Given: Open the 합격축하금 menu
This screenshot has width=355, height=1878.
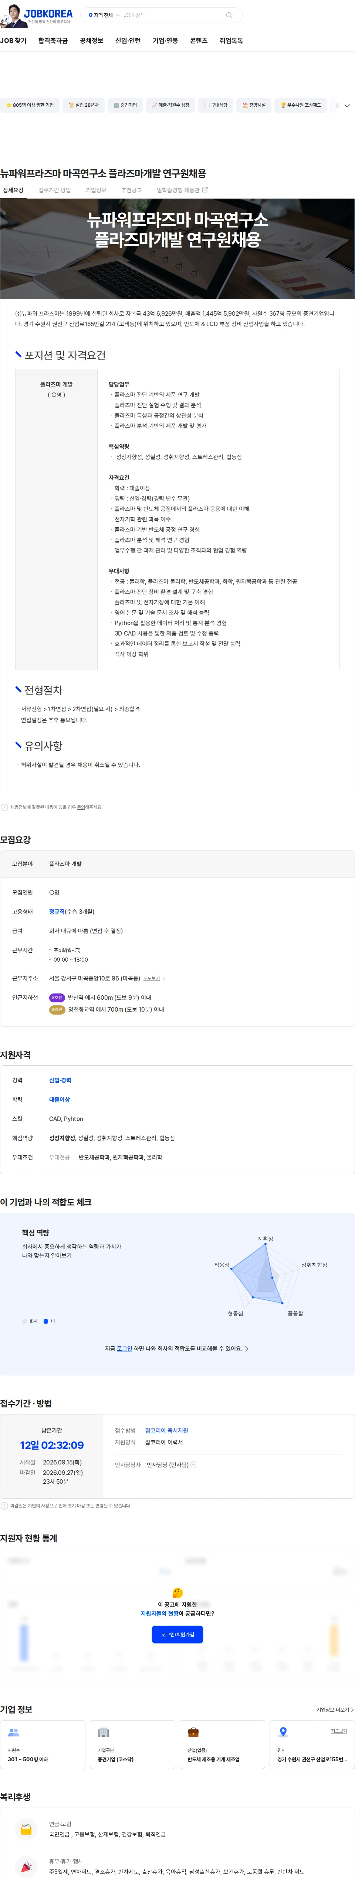Looking at the screenshot, I should click(53, 41).
